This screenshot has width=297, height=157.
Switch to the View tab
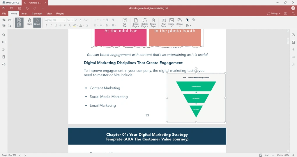[49, 14]
